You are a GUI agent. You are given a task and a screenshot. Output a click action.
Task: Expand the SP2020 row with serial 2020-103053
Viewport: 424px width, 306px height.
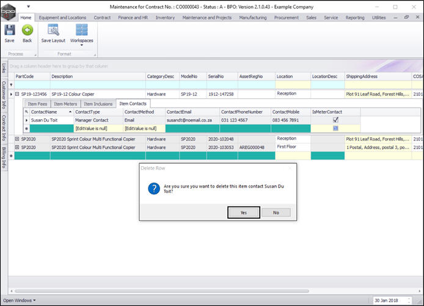click(17, 147)
